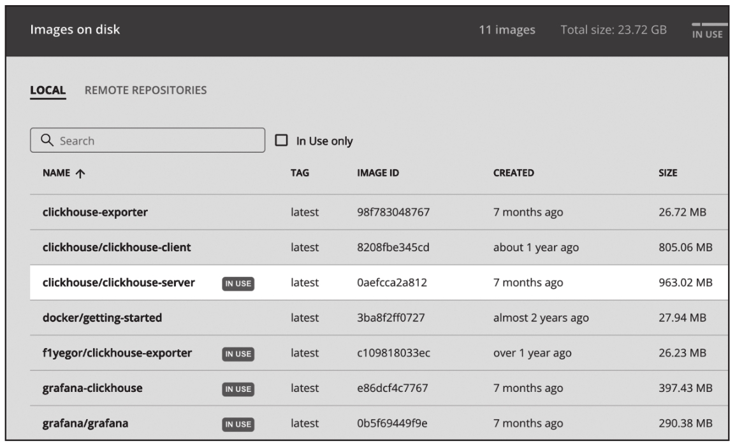Click image ID 3ba8f2ff0727
735x446 pixels.
click(x=391, y=317)
